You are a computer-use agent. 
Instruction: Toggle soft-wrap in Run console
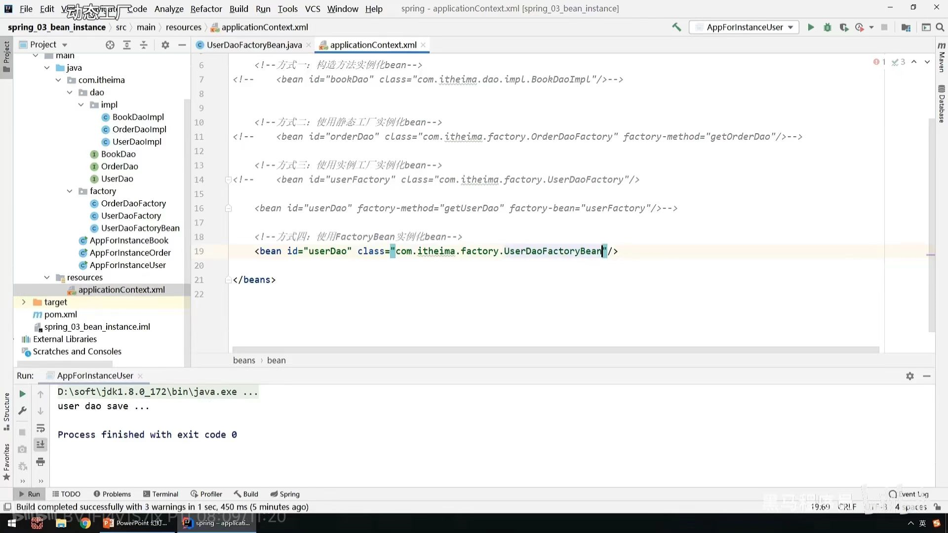point(40,428)
